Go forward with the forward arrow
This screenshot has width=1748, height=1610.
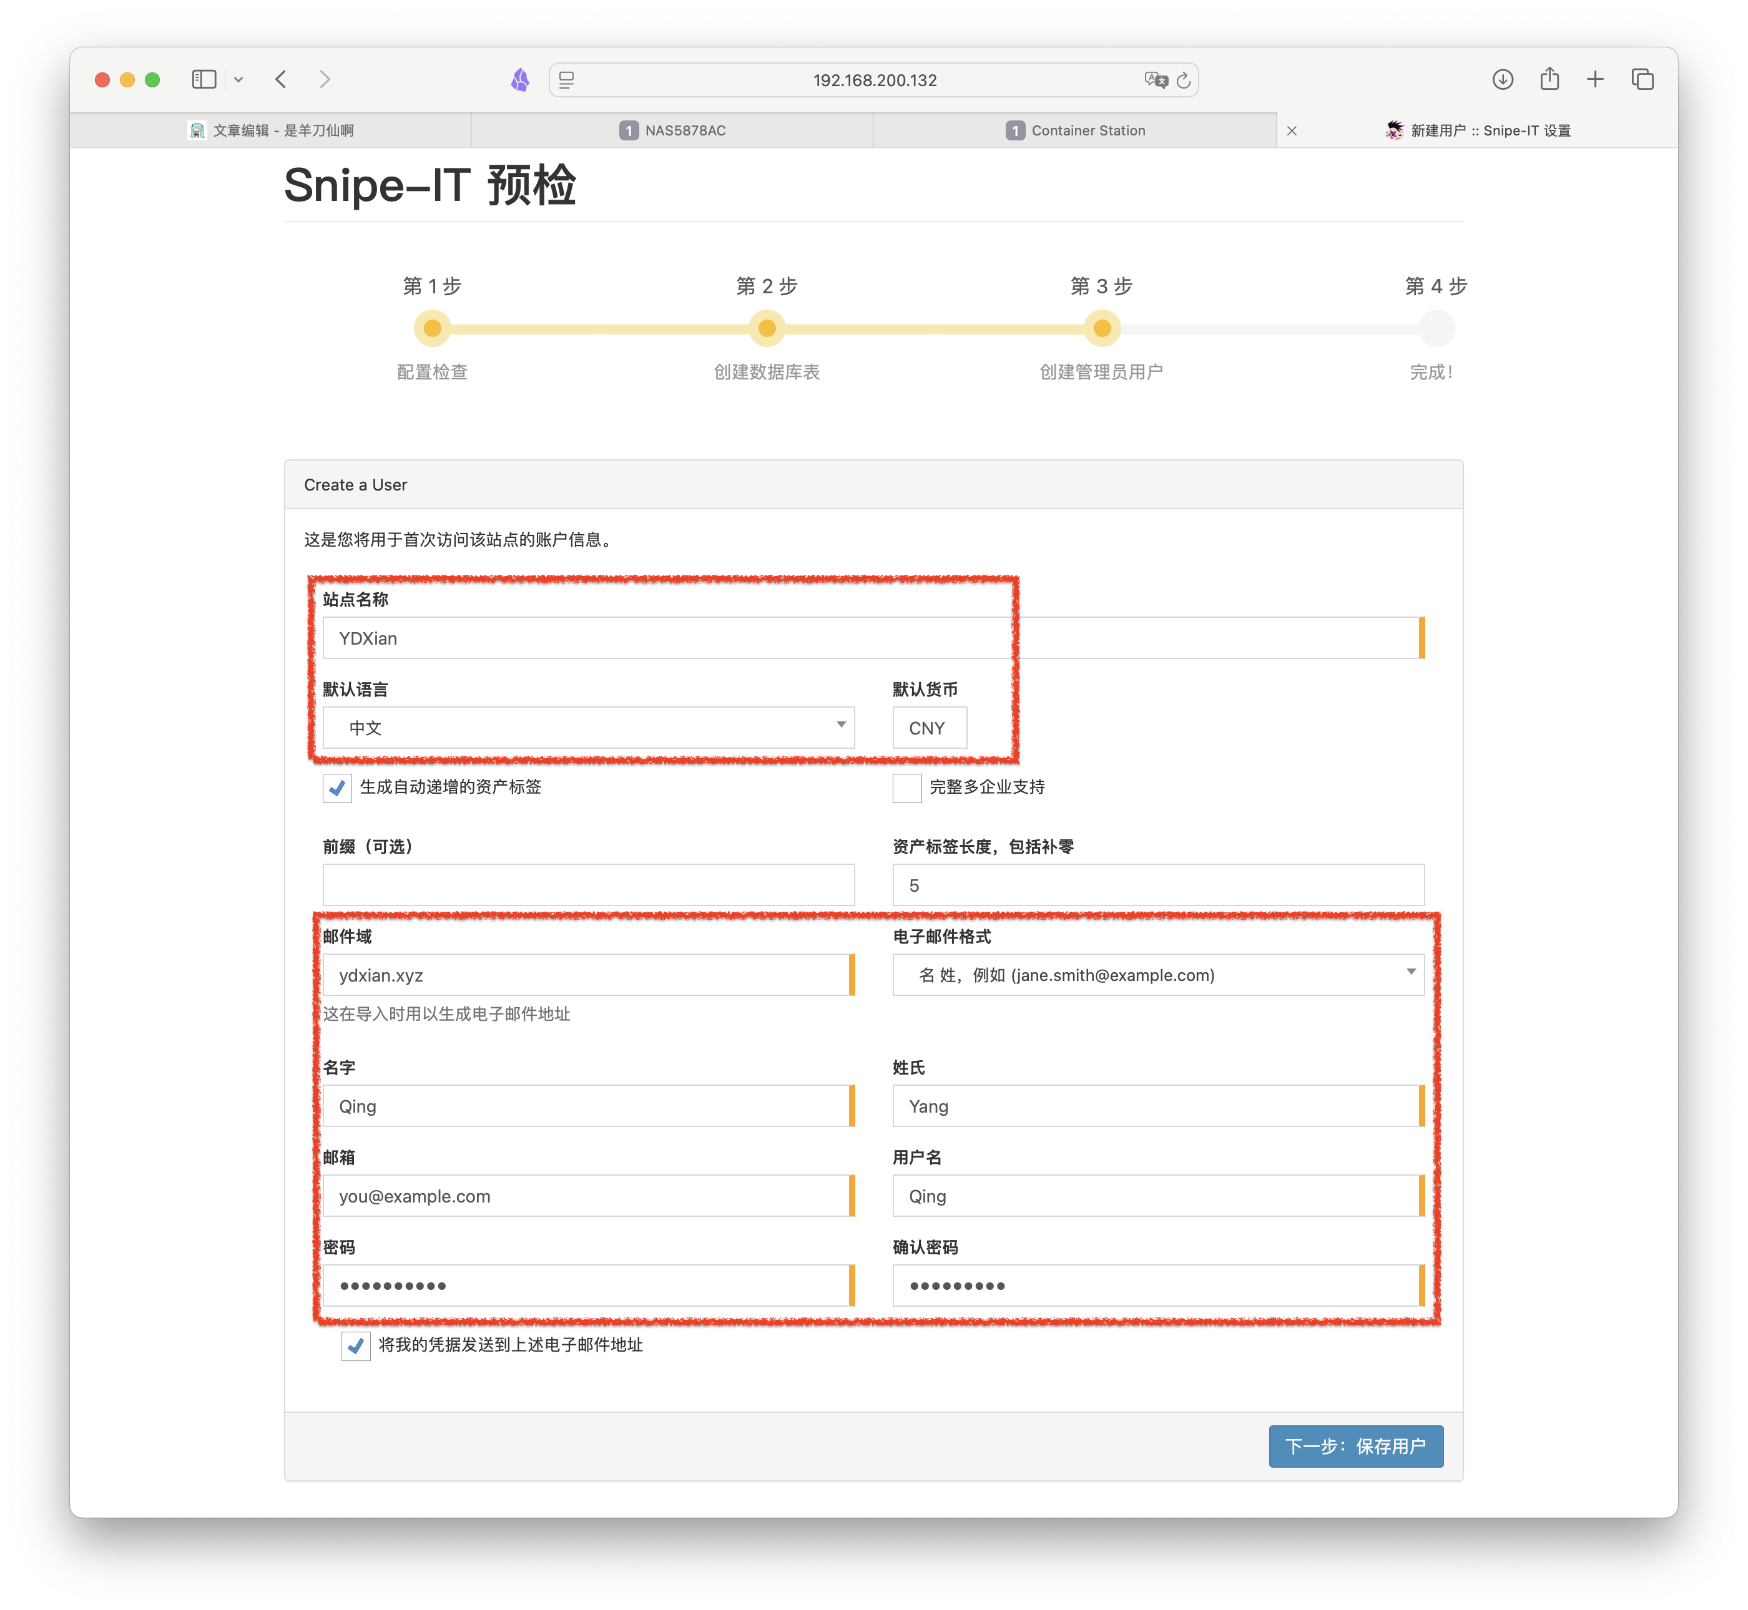coord(324,79)
